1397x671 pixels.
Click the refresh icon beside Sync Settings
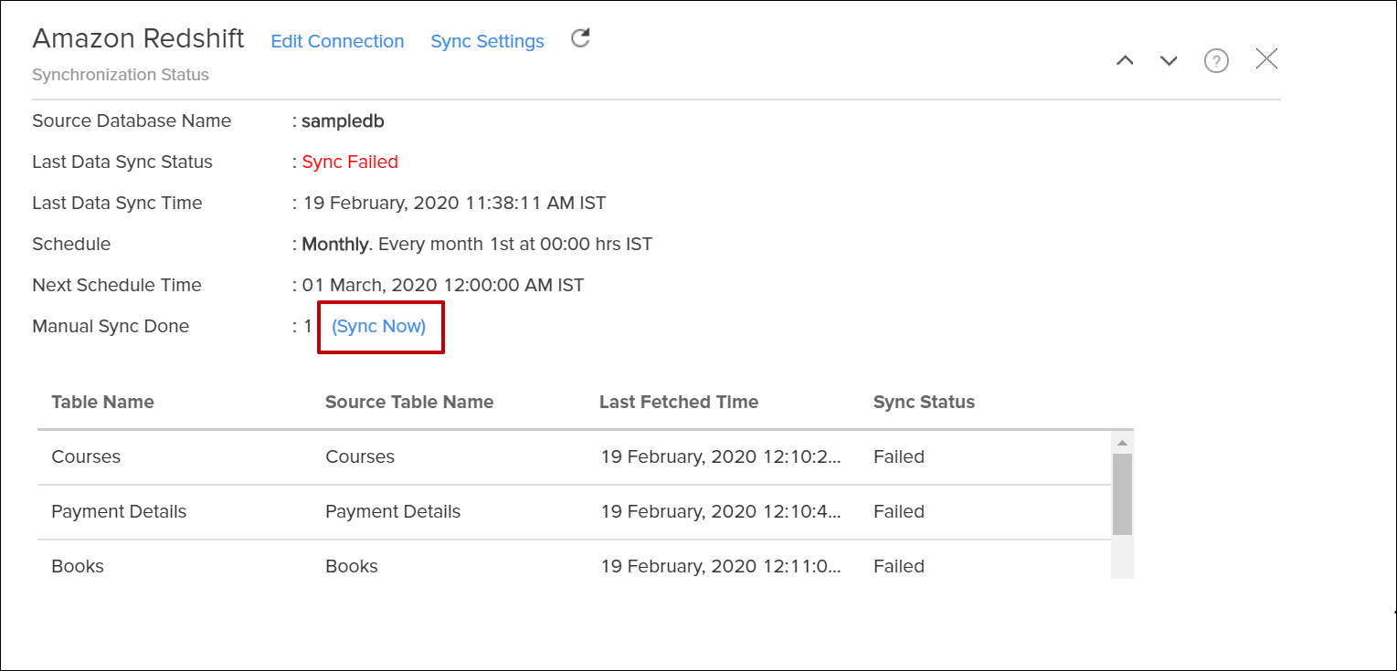pyautogui.click(x=580, y=38)
